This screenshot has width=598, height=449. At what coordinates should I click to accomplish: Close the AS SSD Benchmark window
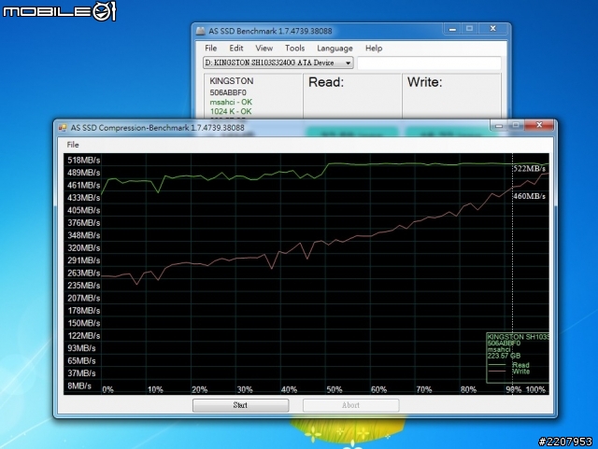tap(493, 29)
